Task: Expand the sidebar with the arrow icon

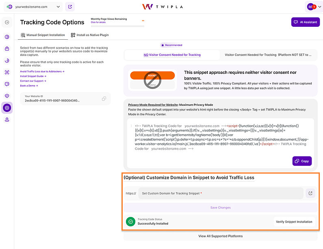Action: tap(7, 22)
